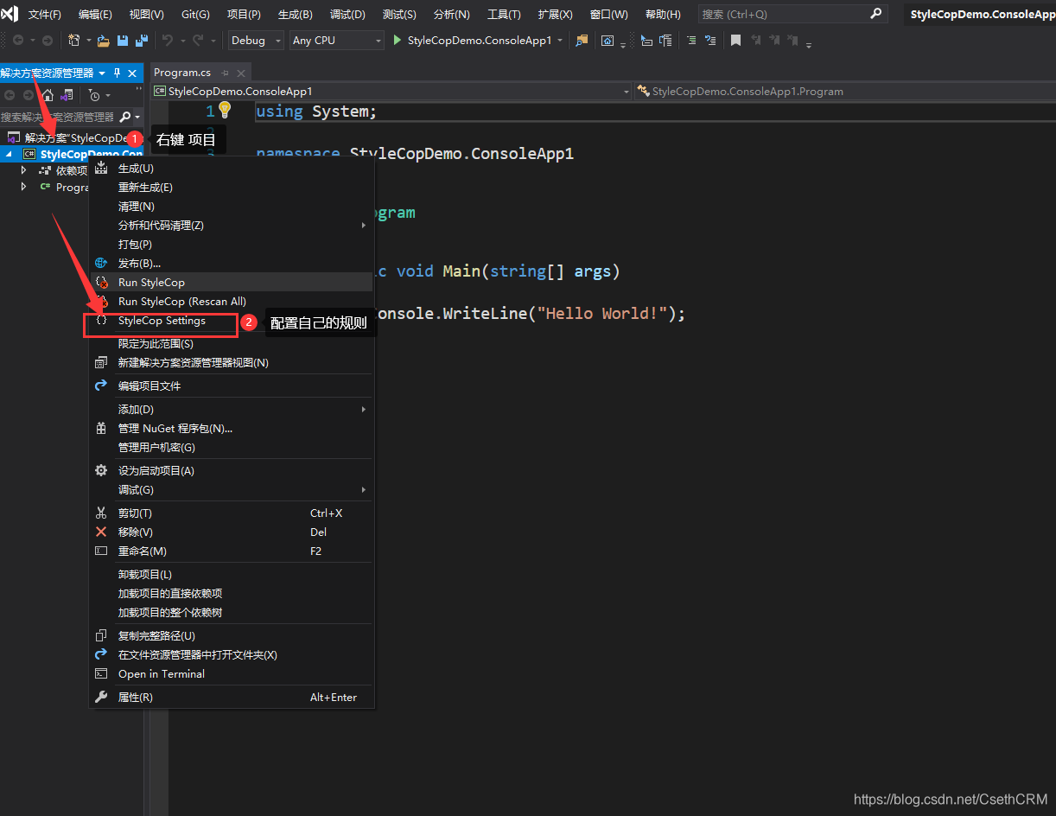Click the Save All icon in the toolbar
This screenshot has width=1056, height=816.
point(141,41)
